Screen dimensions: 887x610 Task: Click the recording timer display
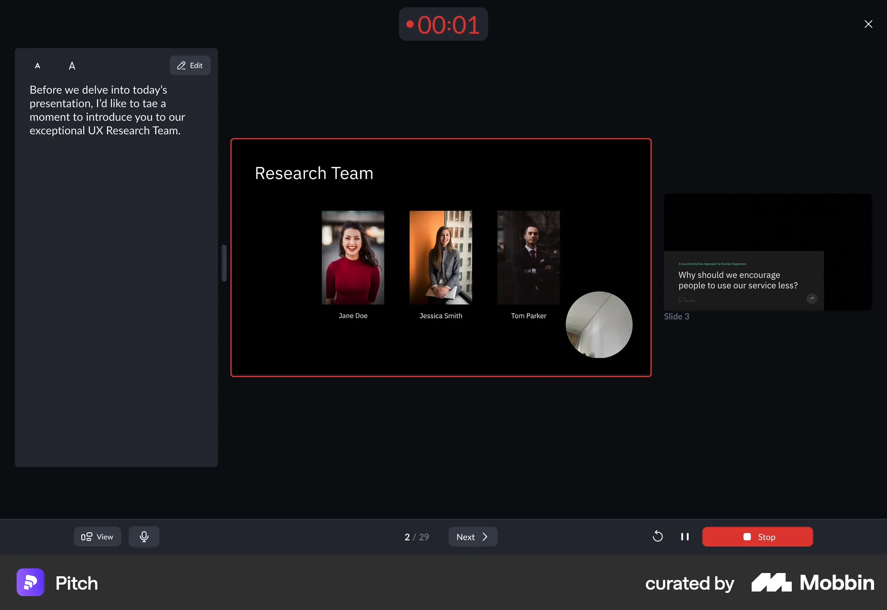pyautogui.click(x=443, y=24)
